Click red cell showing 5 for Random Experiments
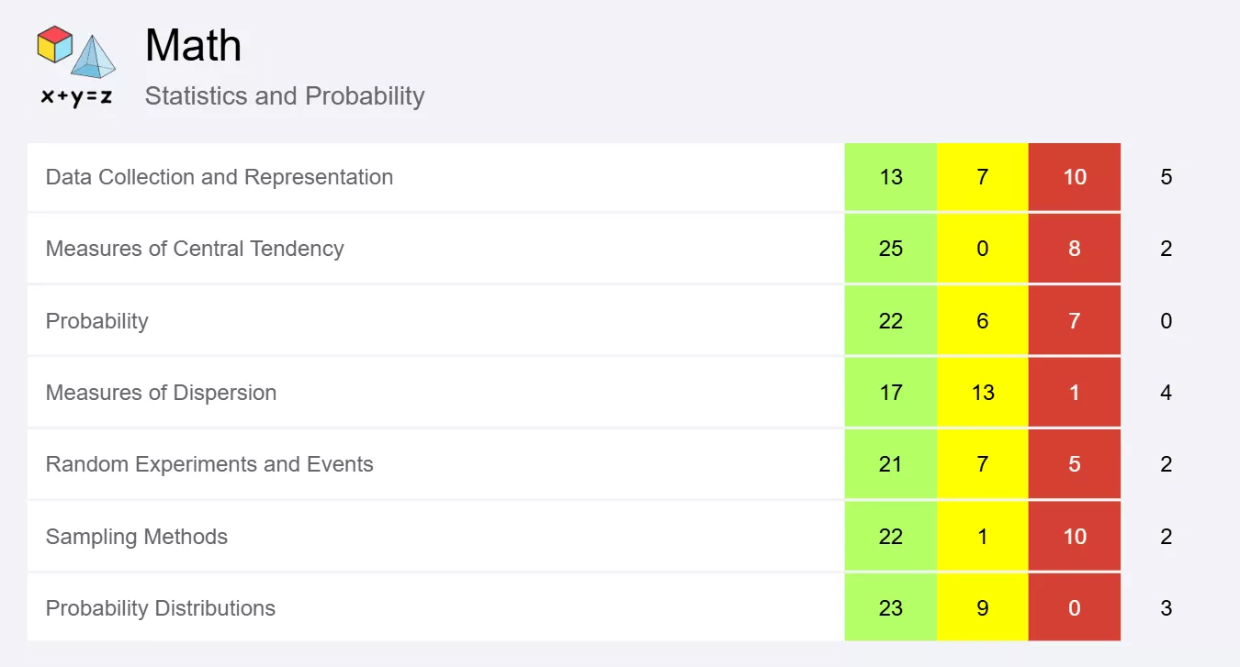This screenshot has height=667, width=1240. [1075, 464]
